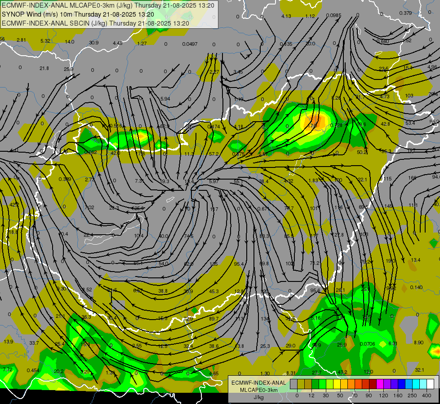Select the map value 0.454
The height and width of the screenshot is (404, 440).
(33, 370)
